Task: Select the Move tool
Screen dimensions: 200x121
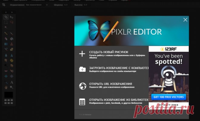Action: 12,17
